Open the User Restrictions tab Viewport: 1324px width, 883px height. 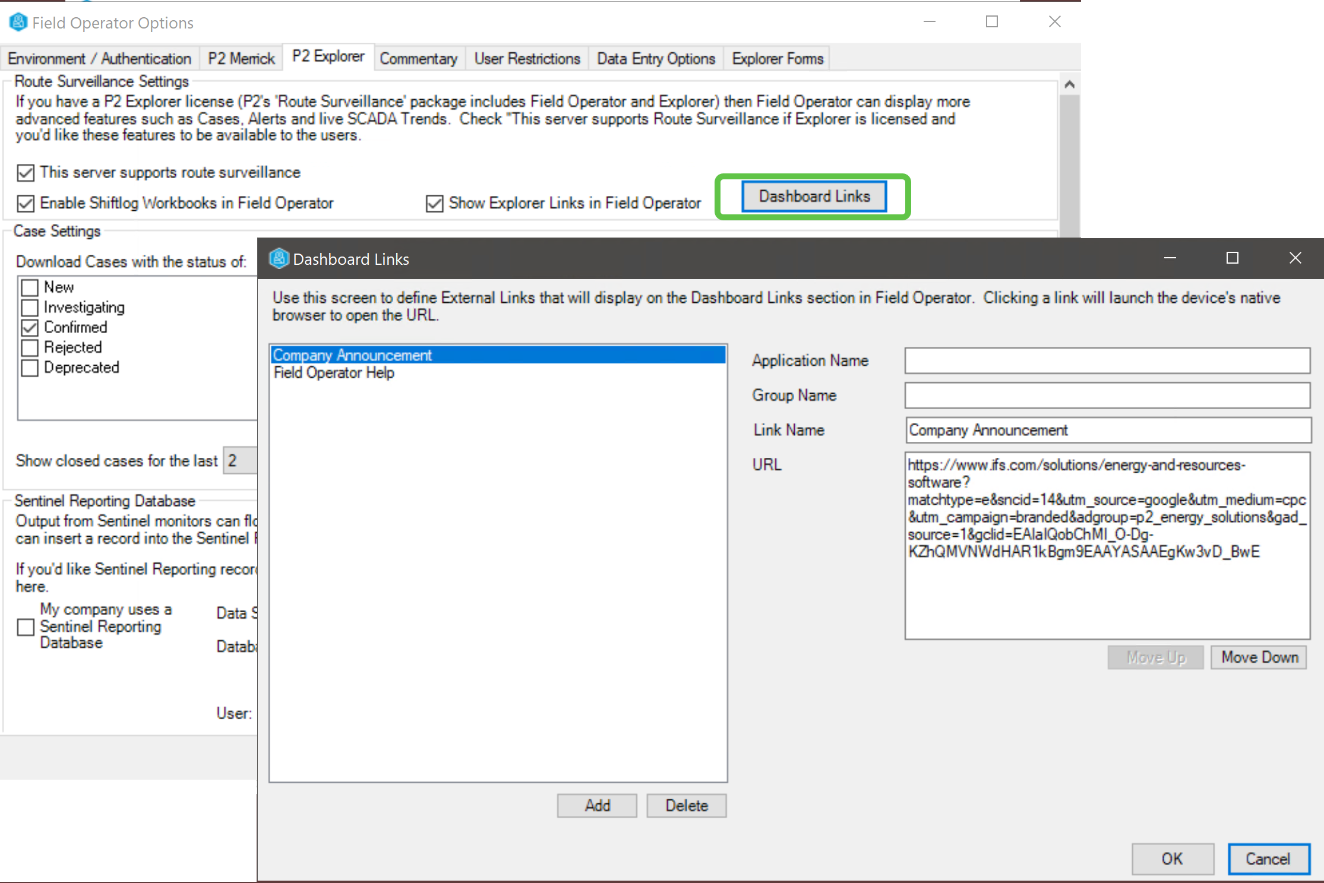click(527, 59)
